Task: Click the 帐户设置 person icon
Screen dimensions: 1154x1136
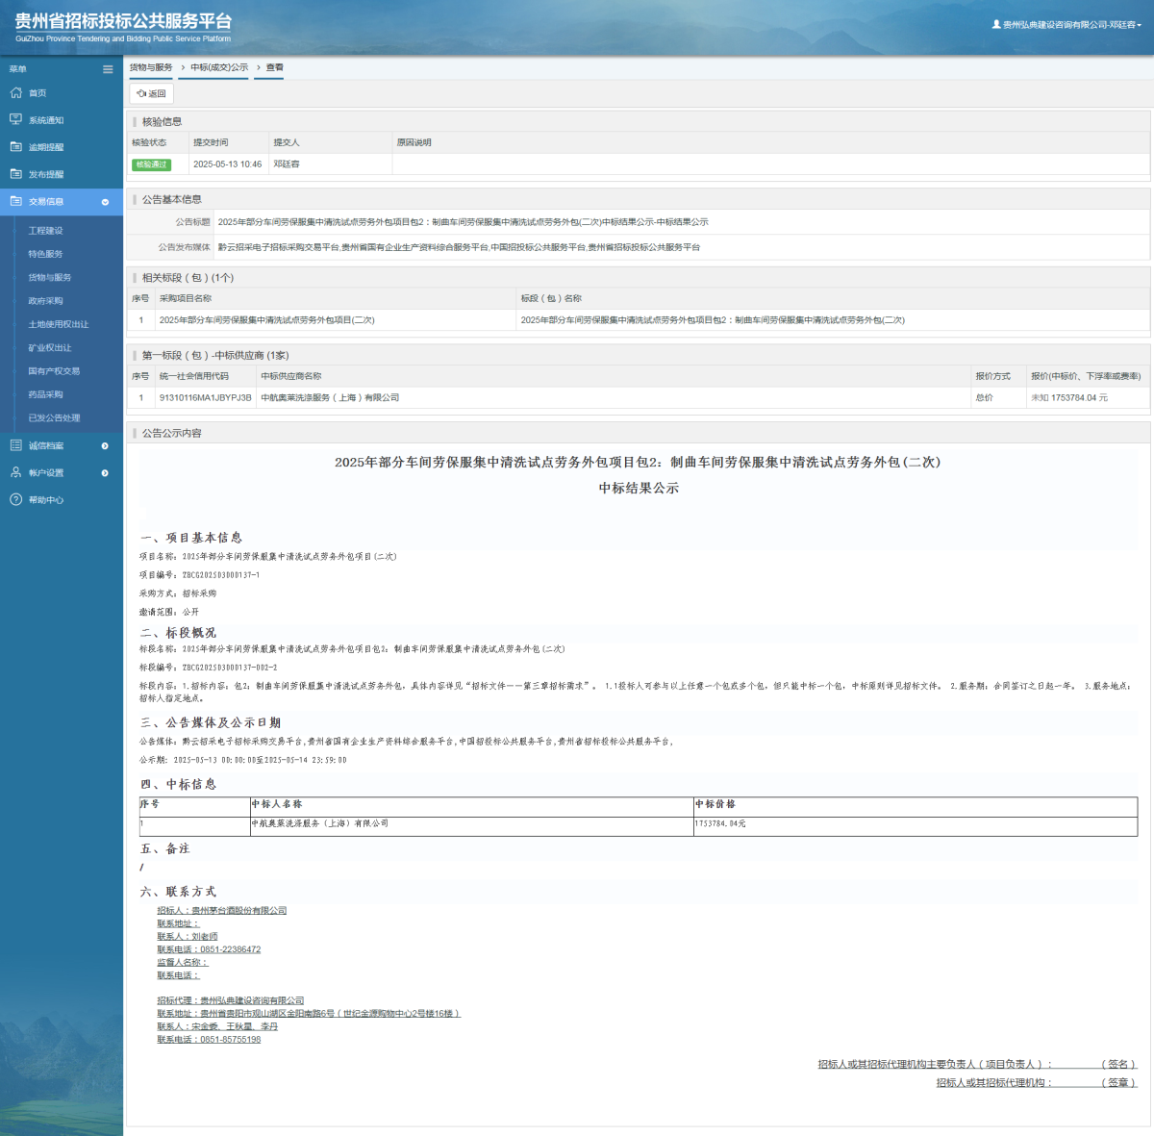Action: [15, 472]
